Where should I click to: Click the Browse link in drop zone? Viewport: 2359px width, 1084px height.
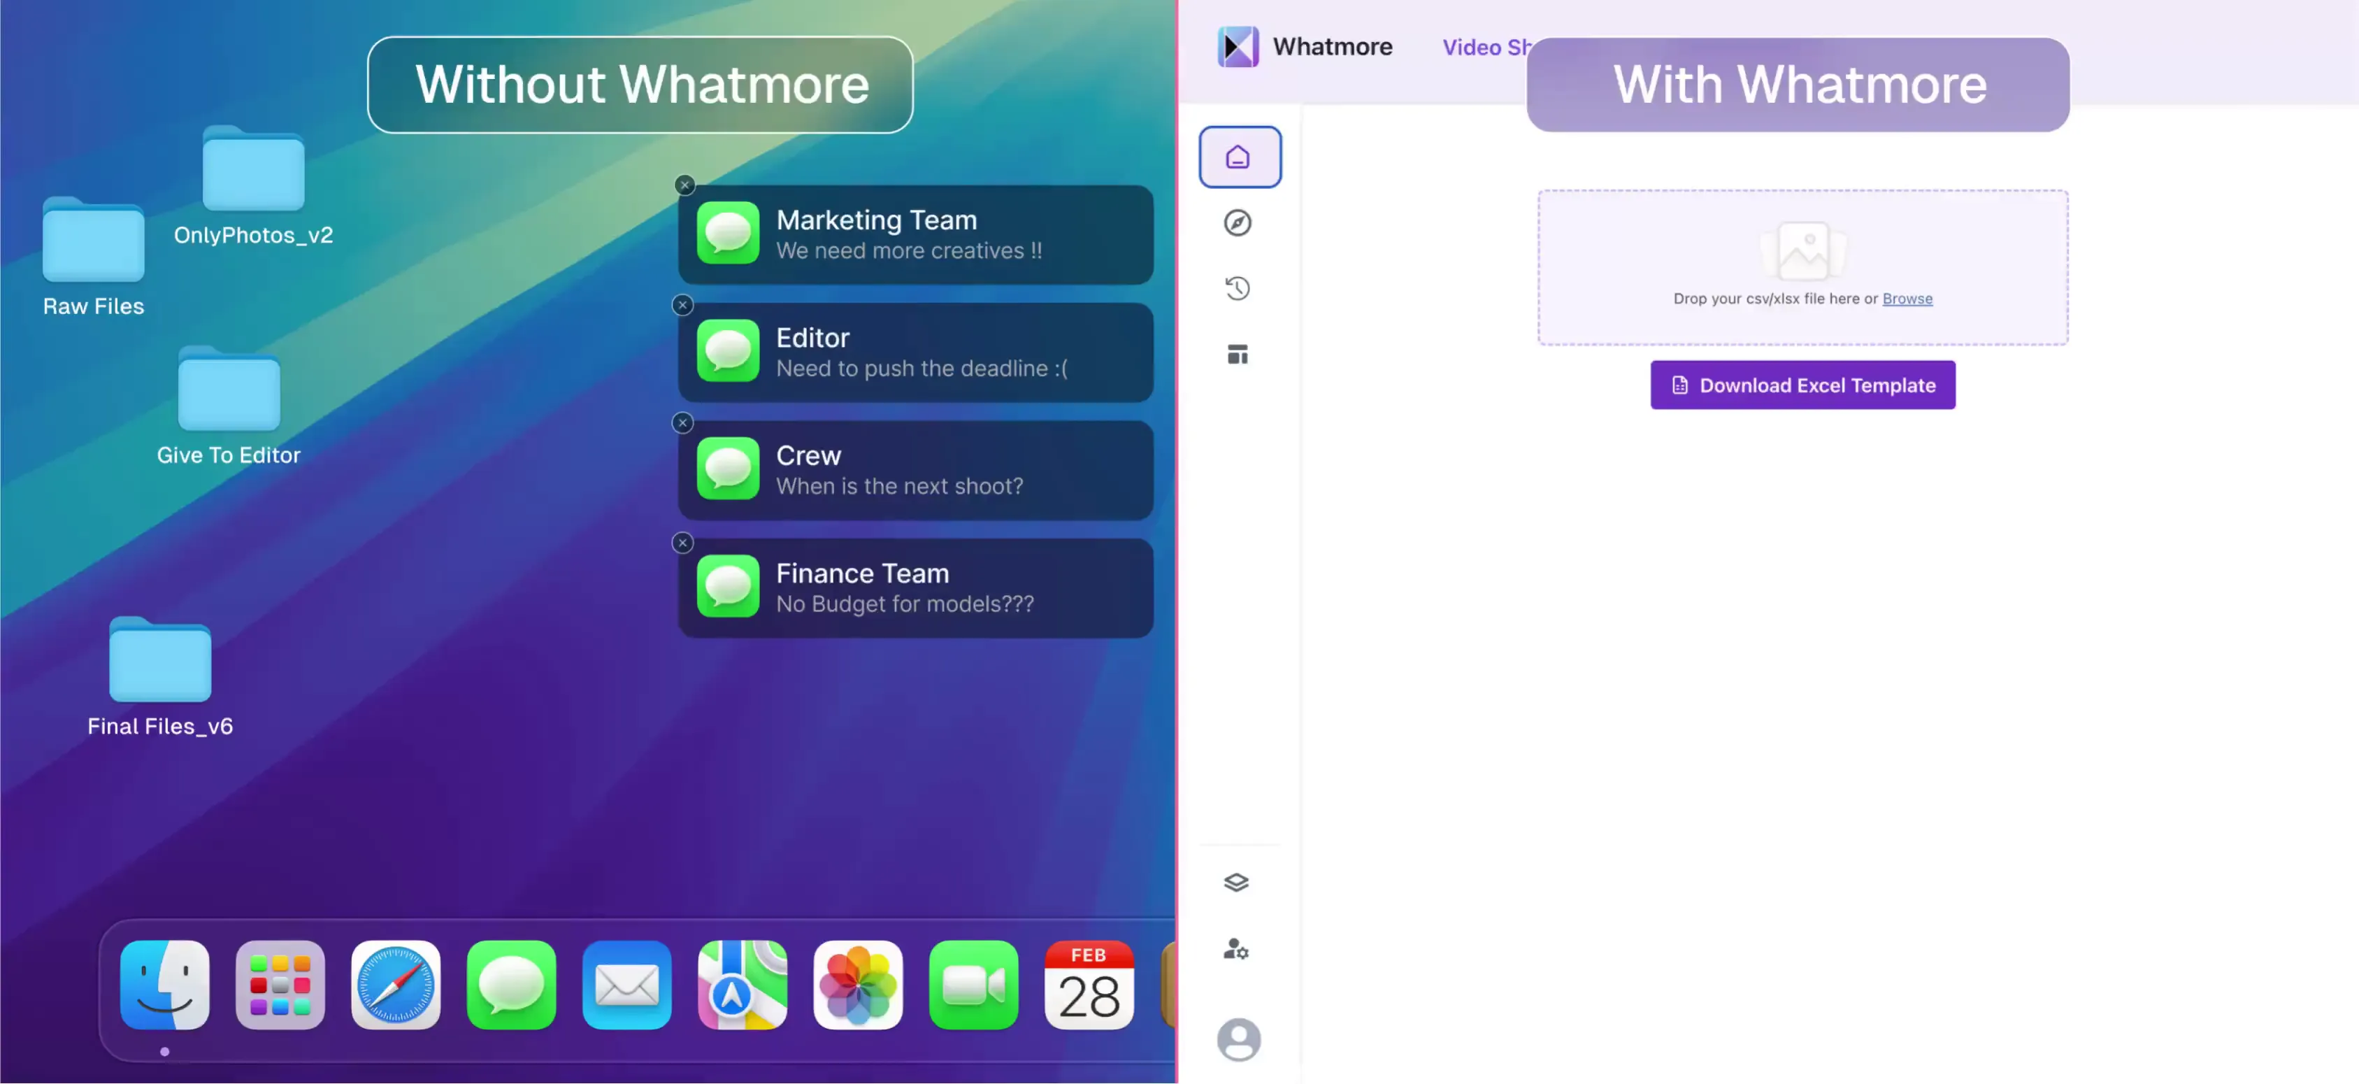tap(1907, 299)
